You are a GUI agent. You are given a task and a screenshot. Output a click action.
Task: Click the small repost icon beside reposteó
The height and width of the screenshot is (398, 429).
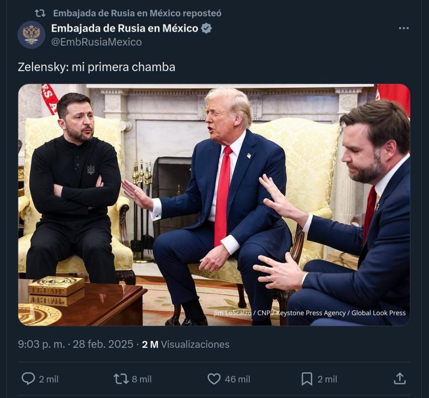pos(40,13)
